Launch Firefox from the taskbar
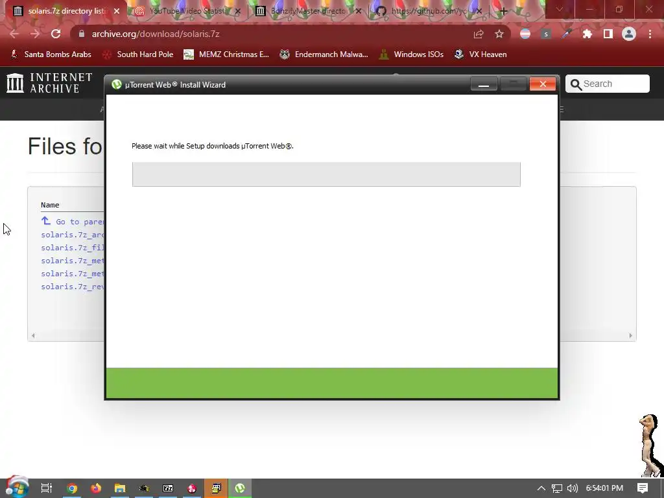Viewport: 664px width, 498px height. tap(96, 488)
